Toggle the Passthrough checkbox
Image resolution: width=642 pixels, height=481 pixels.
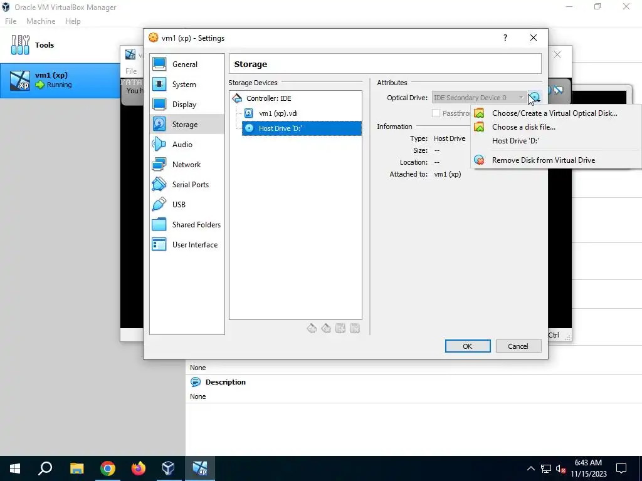tap(436, 113)
